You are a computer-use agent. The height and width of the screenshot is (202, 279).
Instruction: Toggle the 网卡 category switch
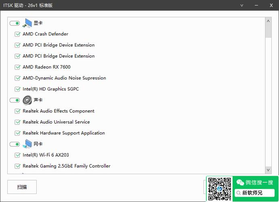pos(15,144)
